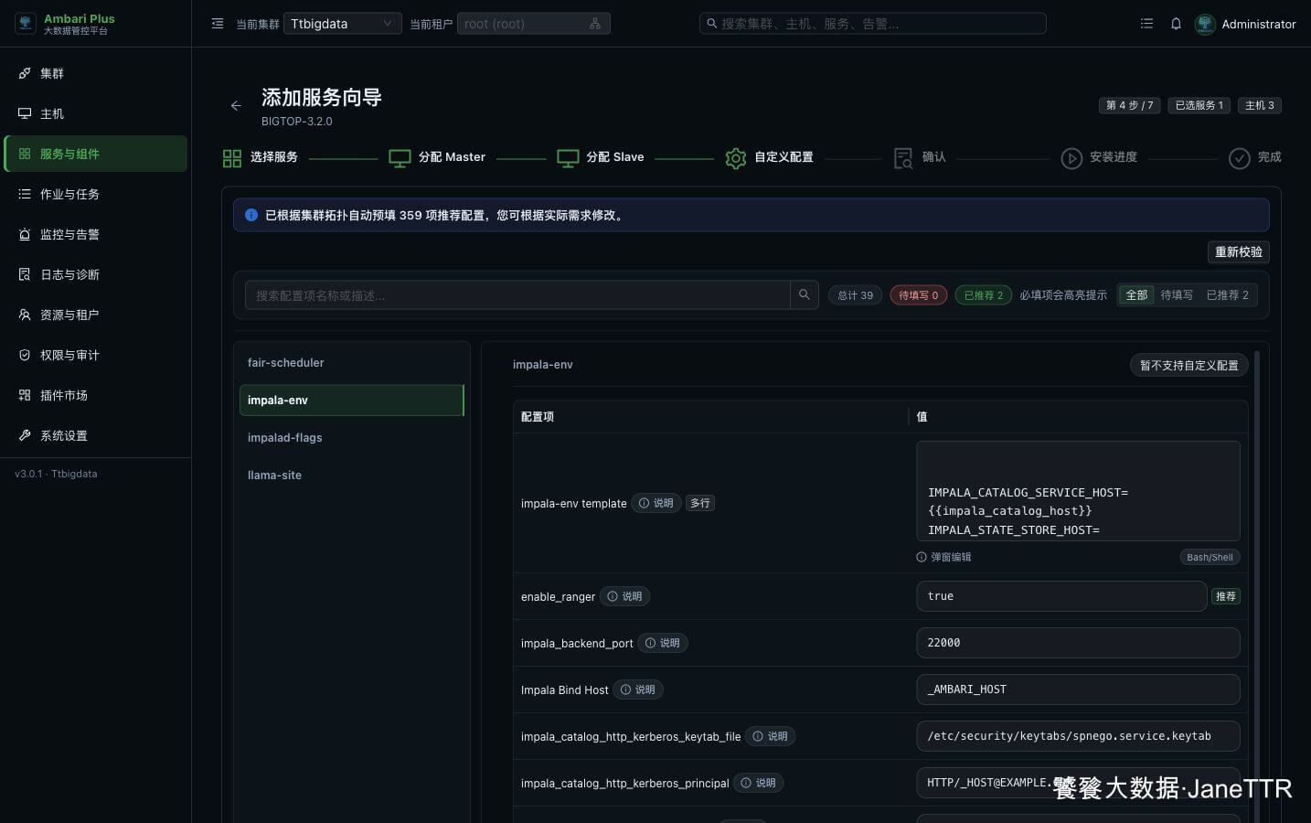Viewport: 1311px width, 823px height.
Task: Select the 全部 filter option
Action: click(1136, 295)
